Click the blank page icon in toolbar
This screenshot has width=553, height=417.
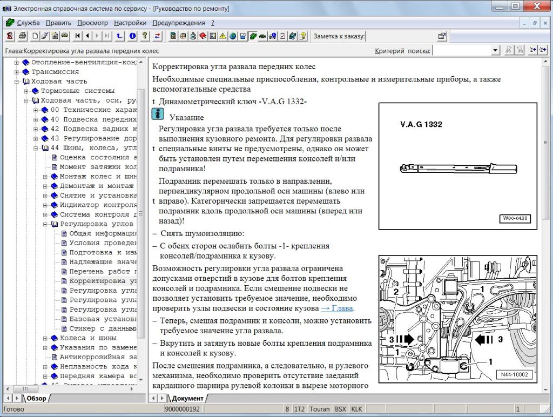(x=35, y=36)
